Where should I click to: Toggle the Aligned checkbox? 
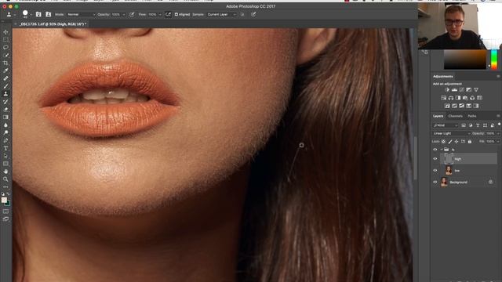(x=176, y=14)
